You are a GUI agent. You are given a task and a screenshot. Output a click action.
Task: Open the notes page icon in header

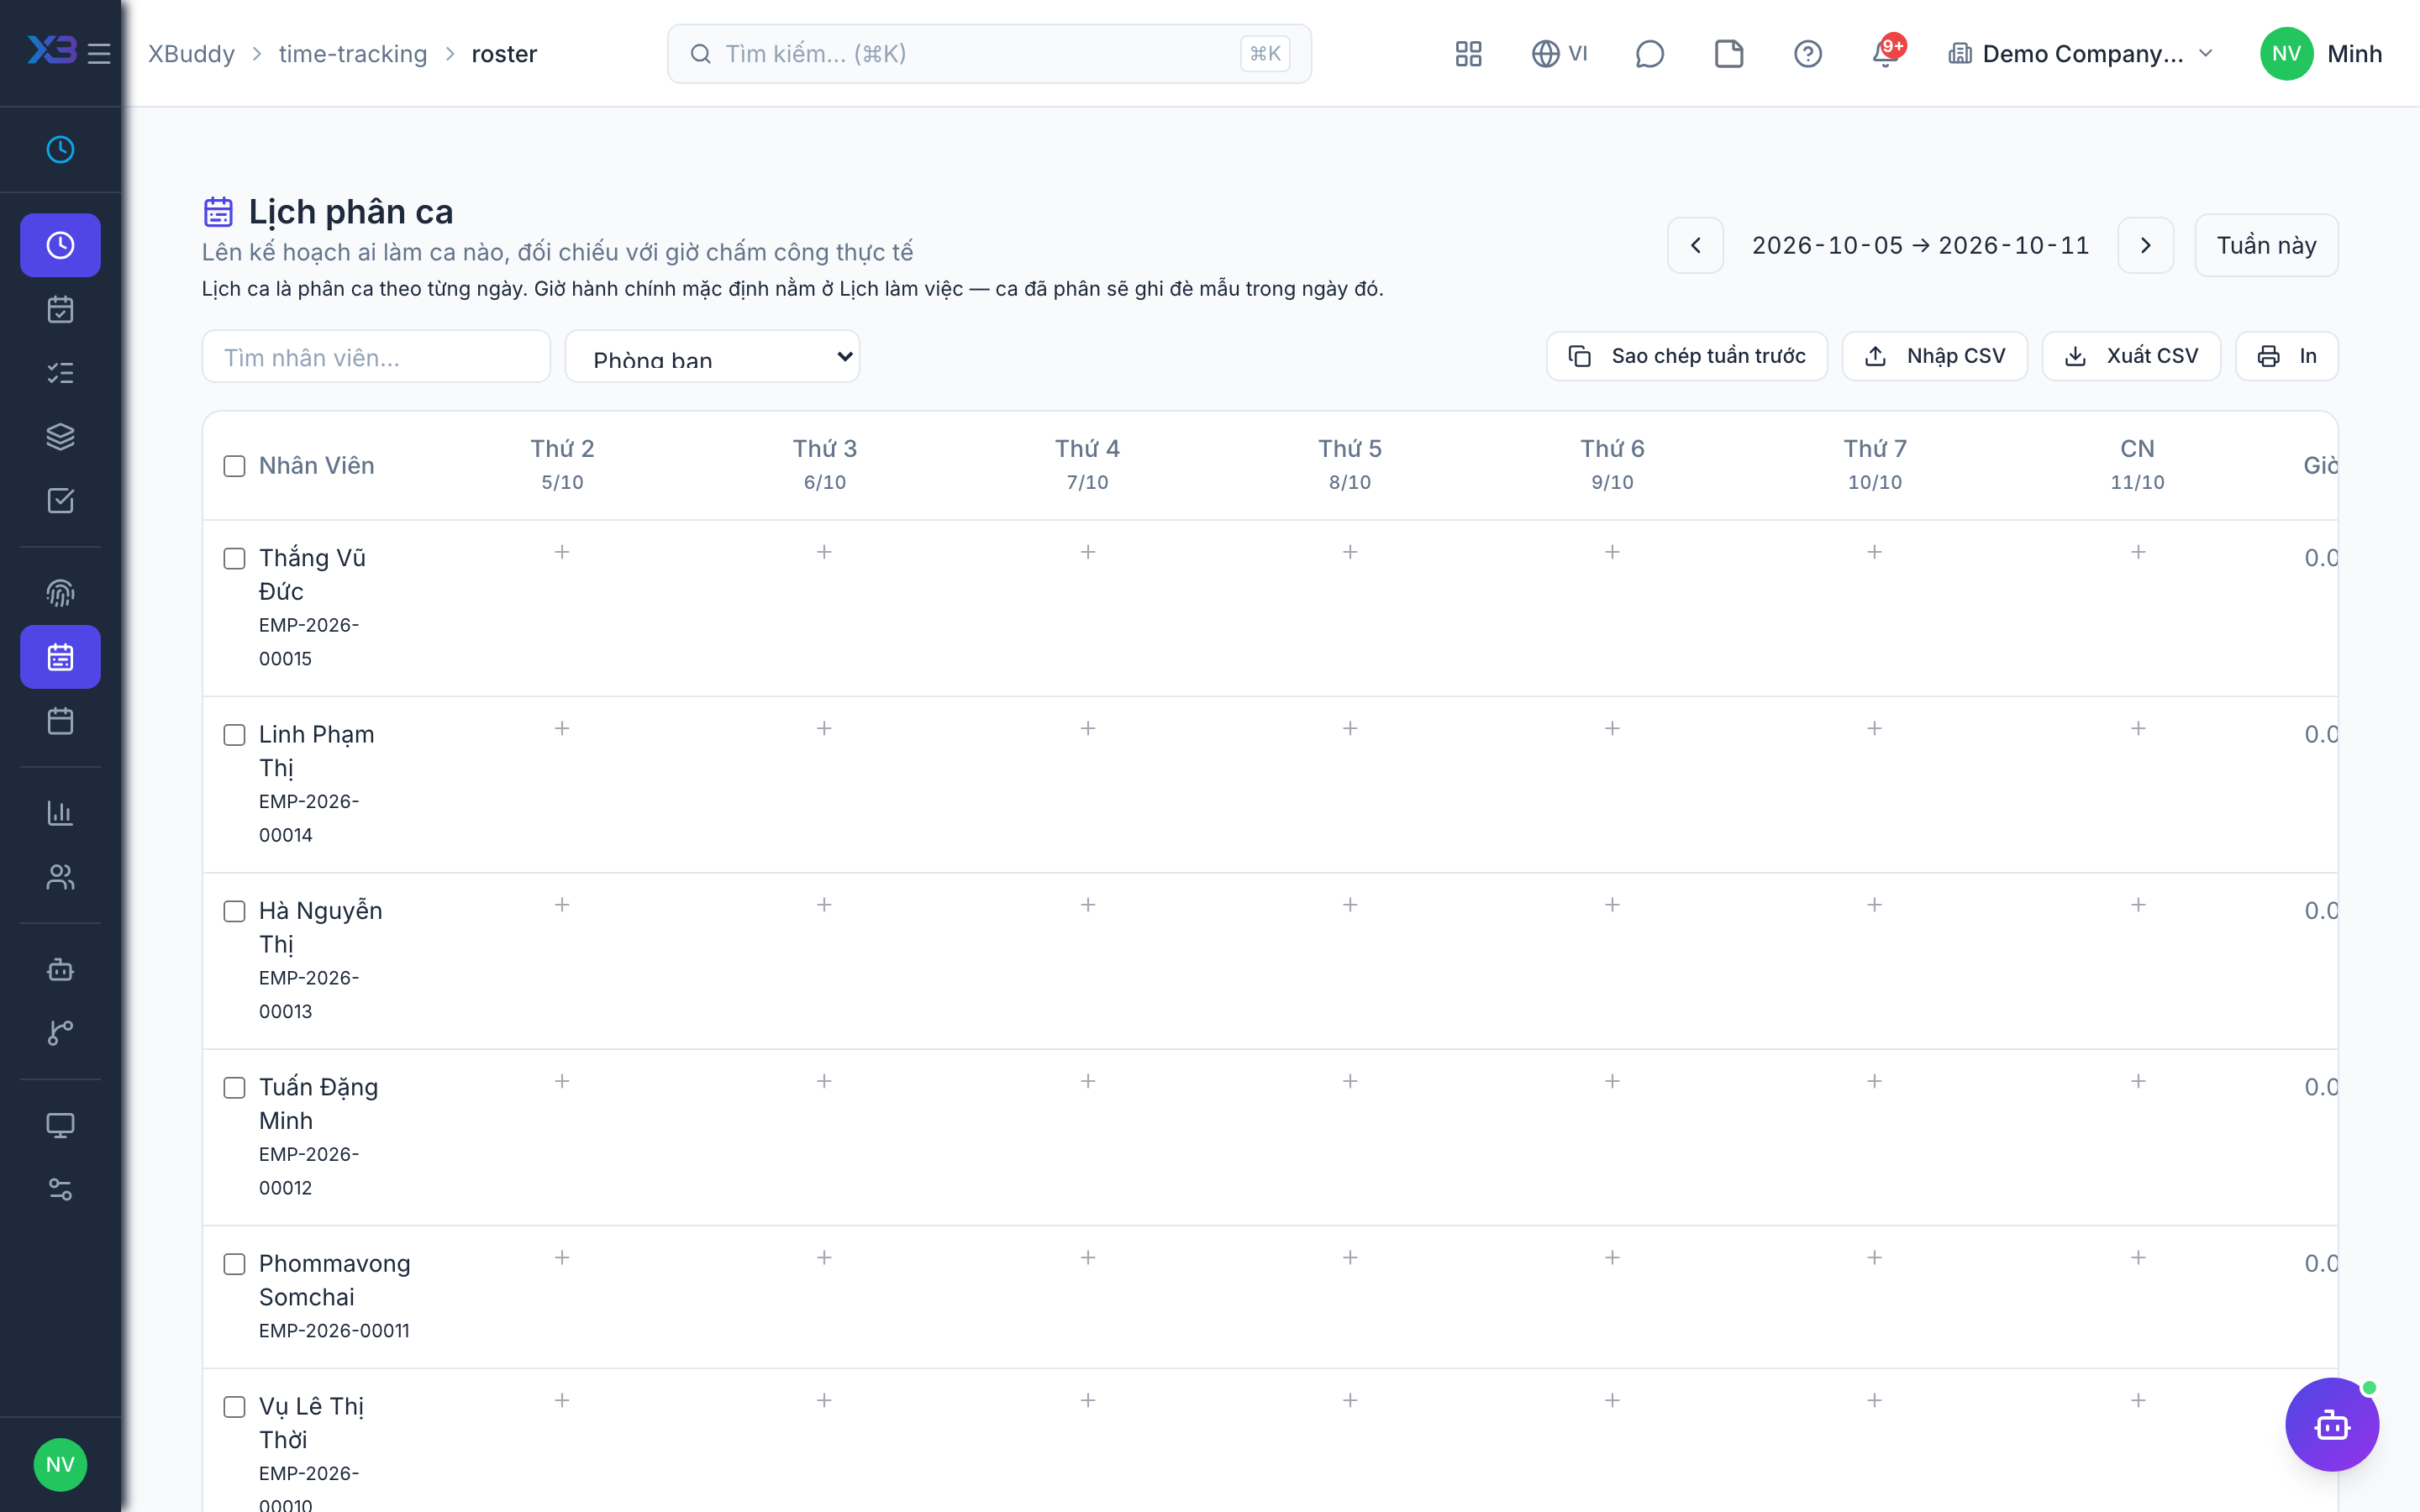coord(1728,53)
